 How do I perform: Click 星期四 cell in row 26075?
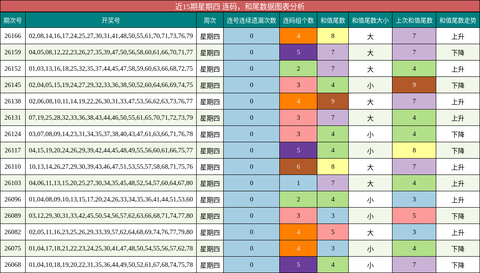(x=210, y=249)
